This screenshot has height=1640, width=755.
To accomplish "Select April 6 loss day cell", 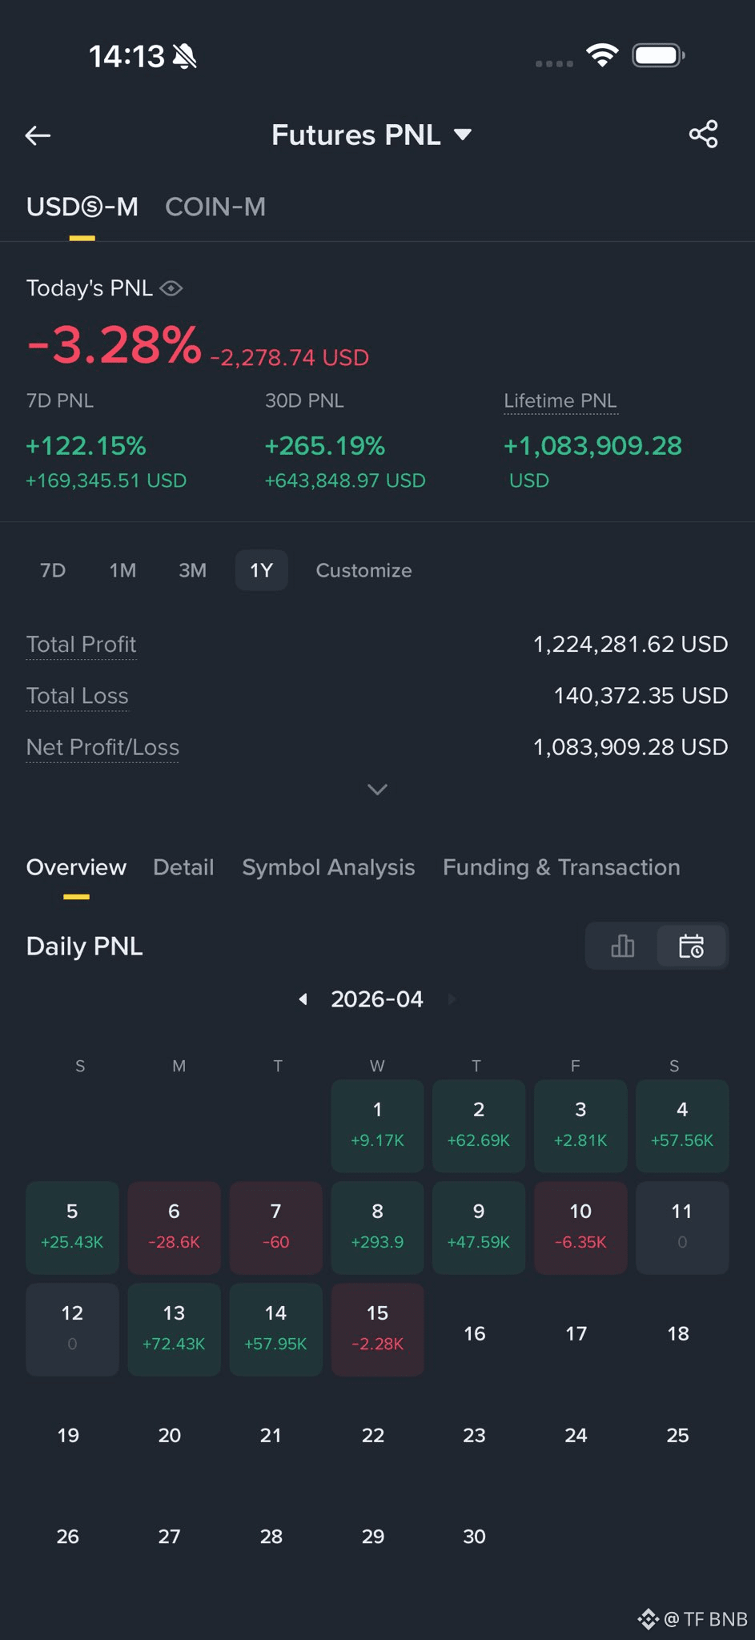I will [174, 1228].
